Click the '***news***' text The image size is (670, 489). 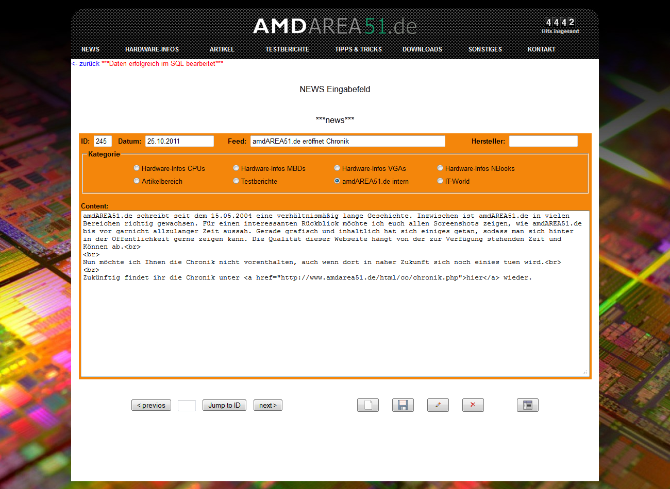point(335,120)
